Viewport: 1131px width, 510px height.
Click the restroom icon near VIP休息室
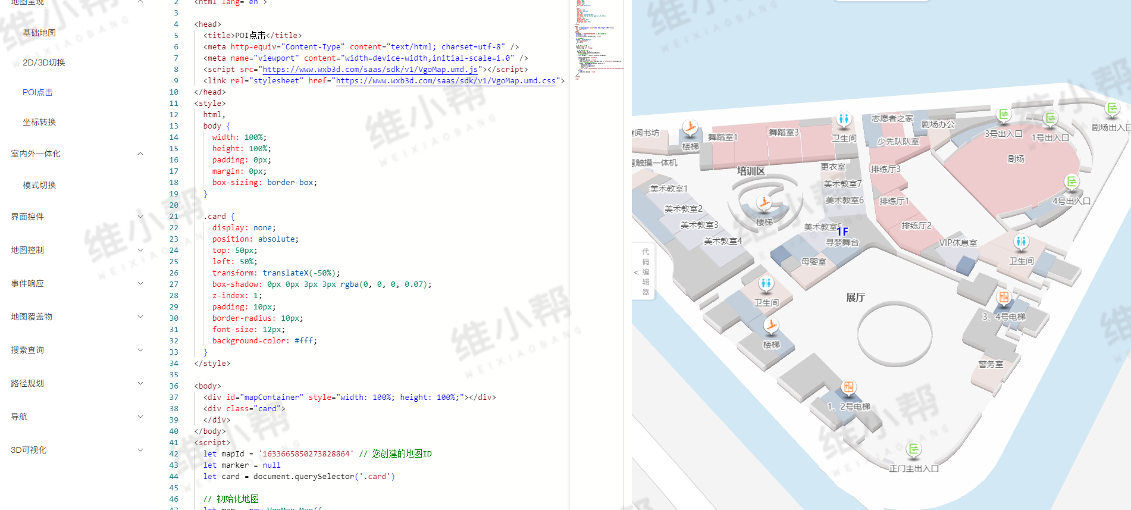coord(1021,242)
